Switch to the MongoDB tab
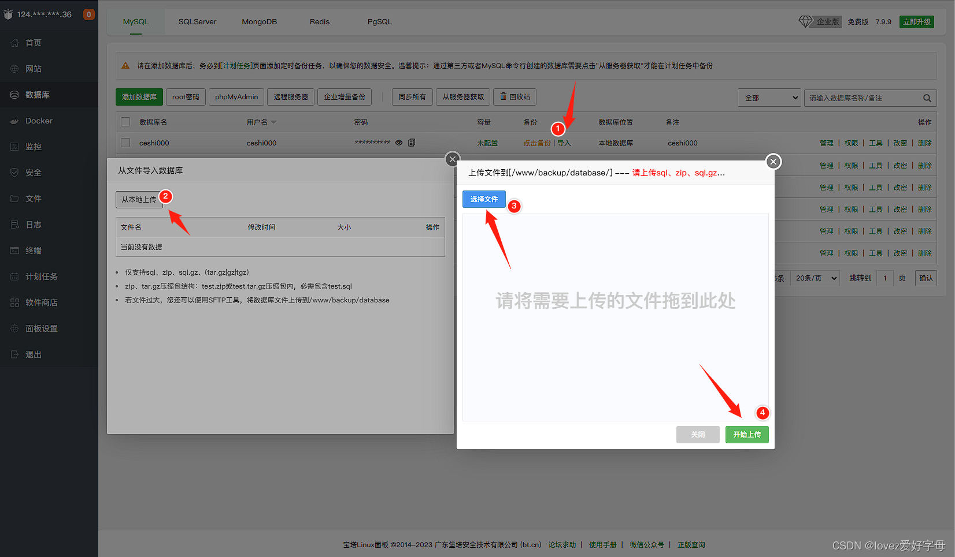 pos(259,22)
